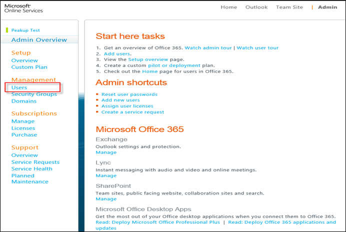
Task: Click the Setup sidebar section heading
Action: (x=21, y=53)
